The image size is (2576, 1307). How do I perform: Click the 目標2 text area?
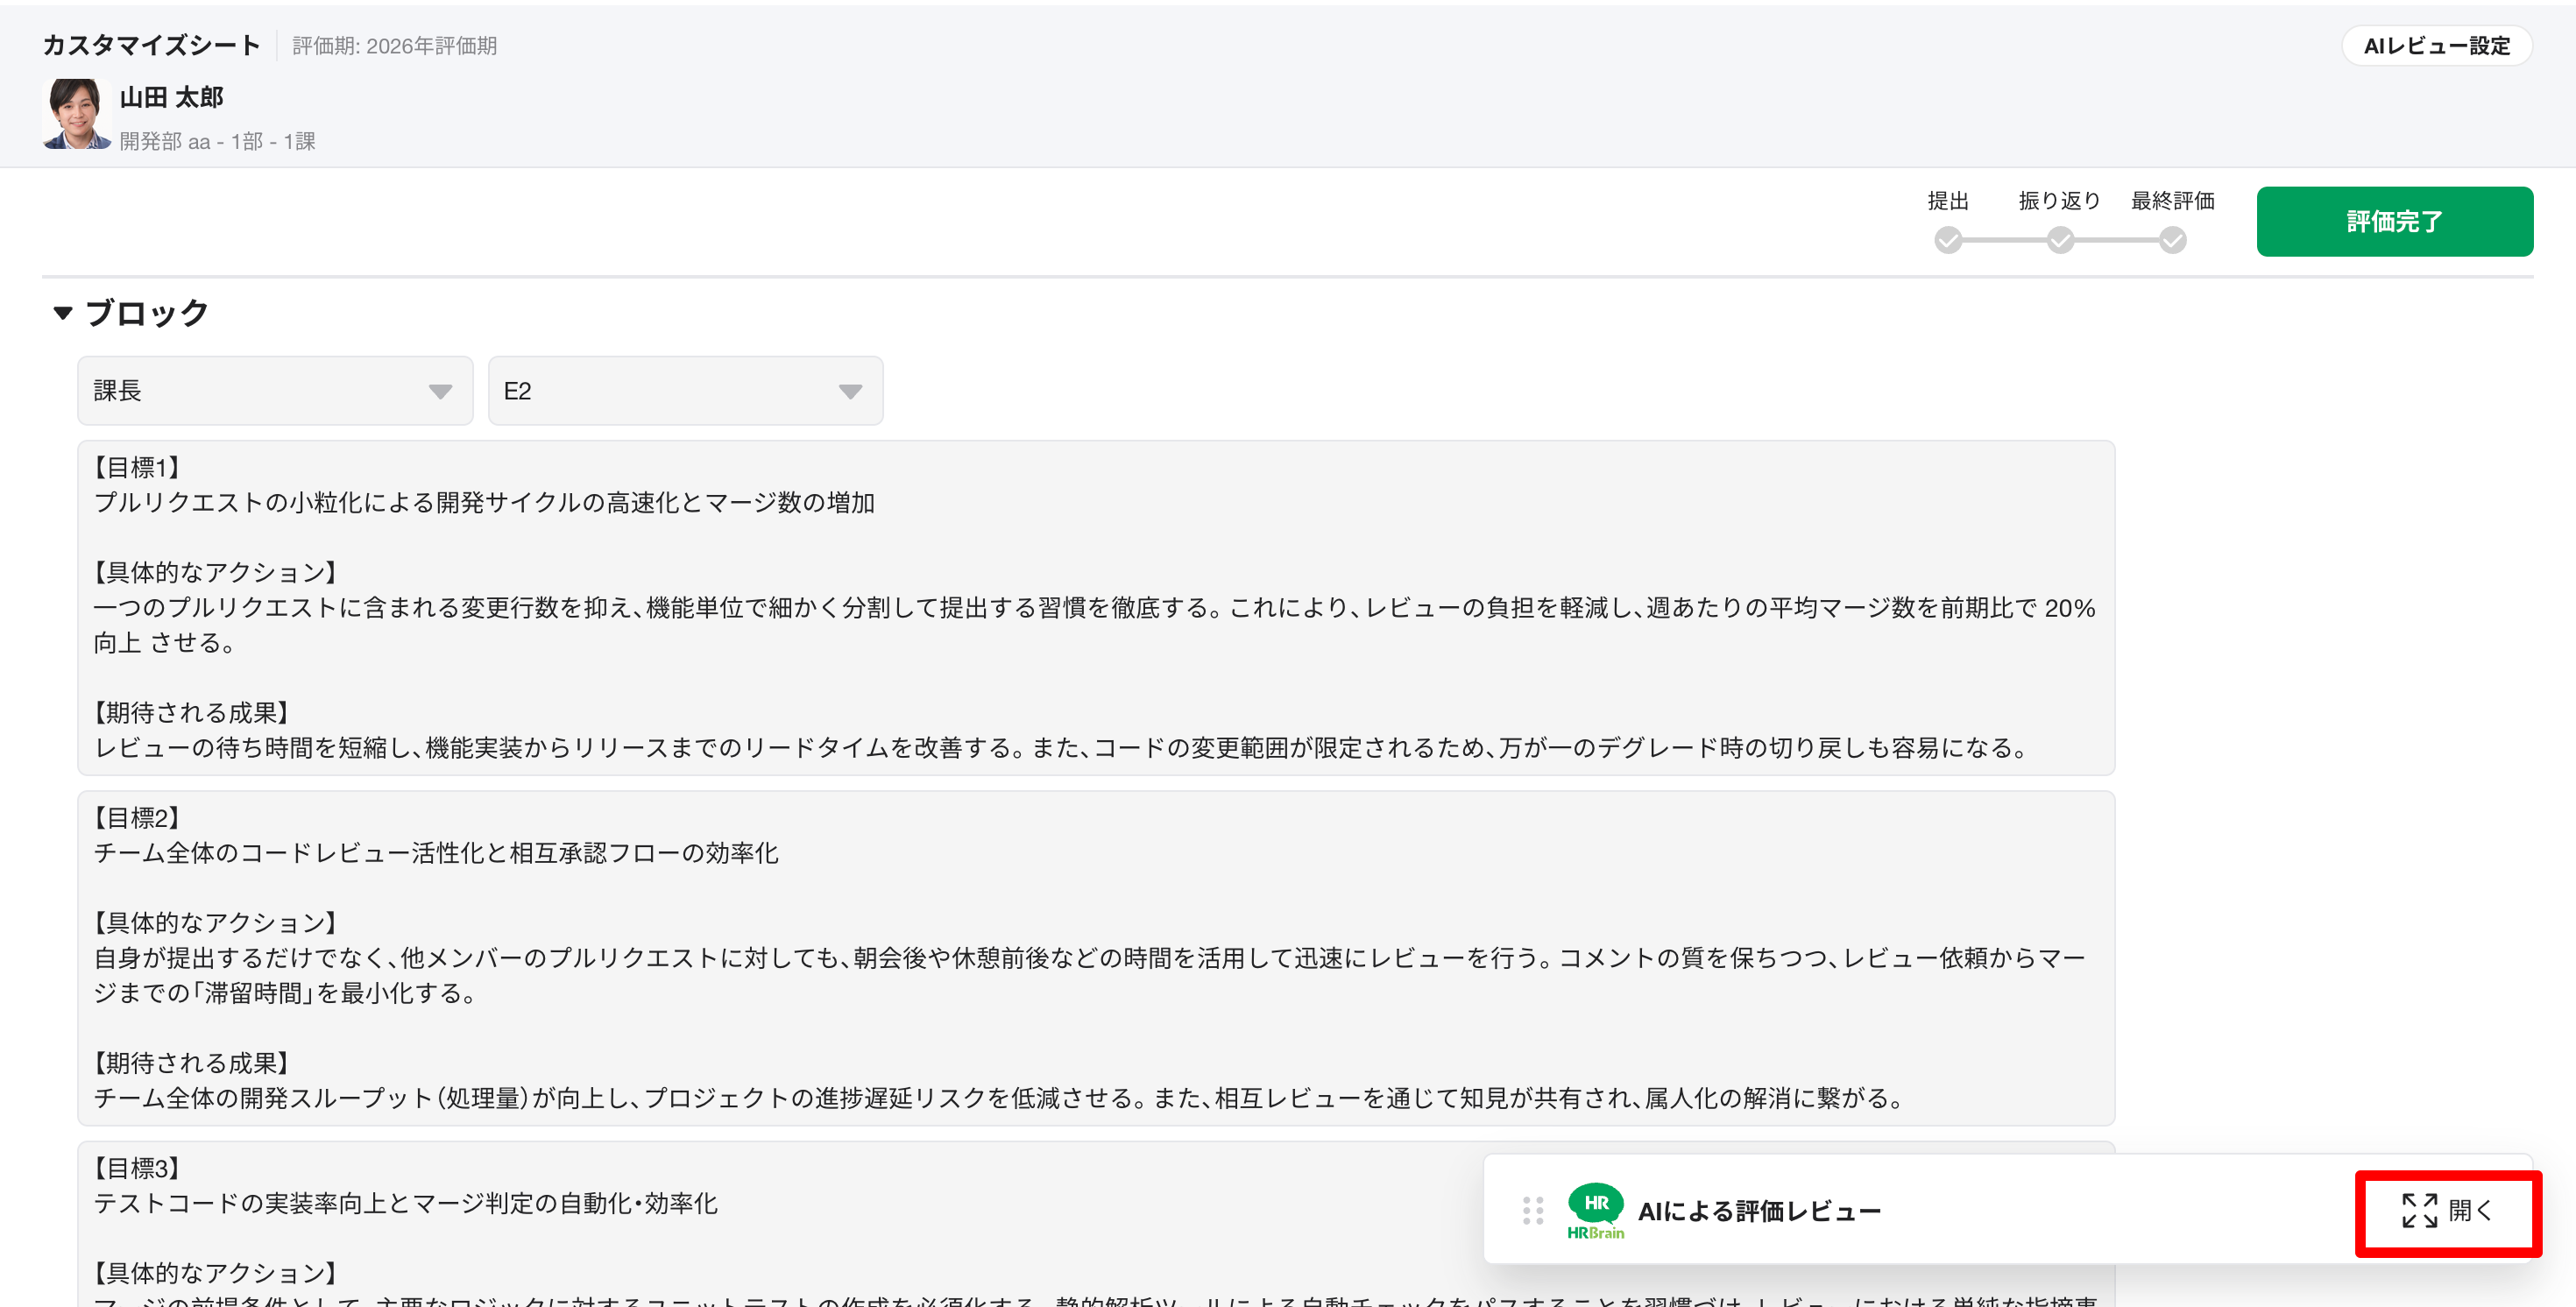[1095, 957]
